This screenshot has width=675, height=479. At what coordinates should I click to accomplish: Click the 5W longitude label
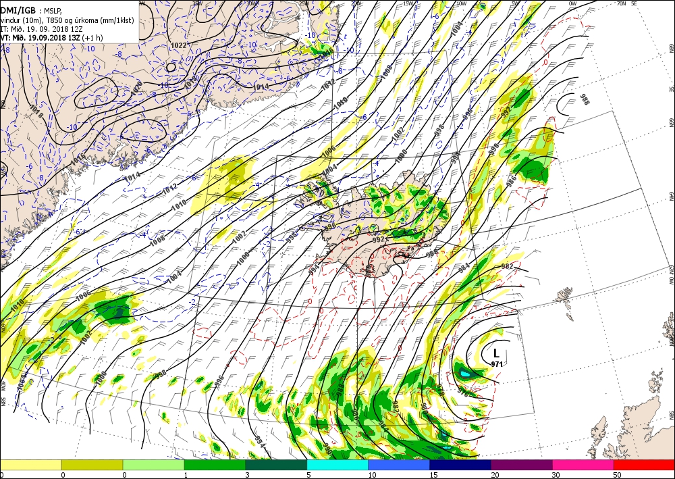[516, 3]
